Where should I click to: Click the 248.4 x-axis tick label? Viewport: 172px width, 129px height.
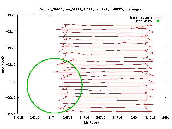tap(167, 117)
